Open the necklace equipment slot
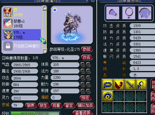Viewport: 155px width, 115px height. click(x=129, y=13)
